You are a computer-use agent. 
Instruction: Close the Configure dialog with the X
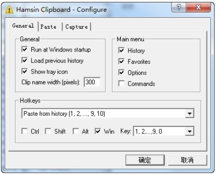[198, 7]
